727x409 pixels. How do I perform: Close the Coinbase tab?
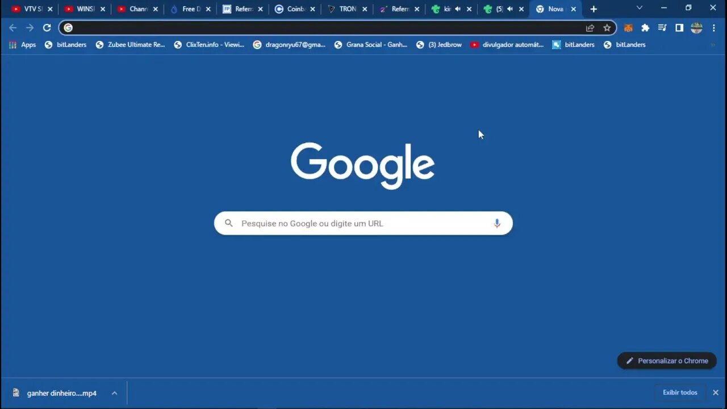tap(312, 9)
